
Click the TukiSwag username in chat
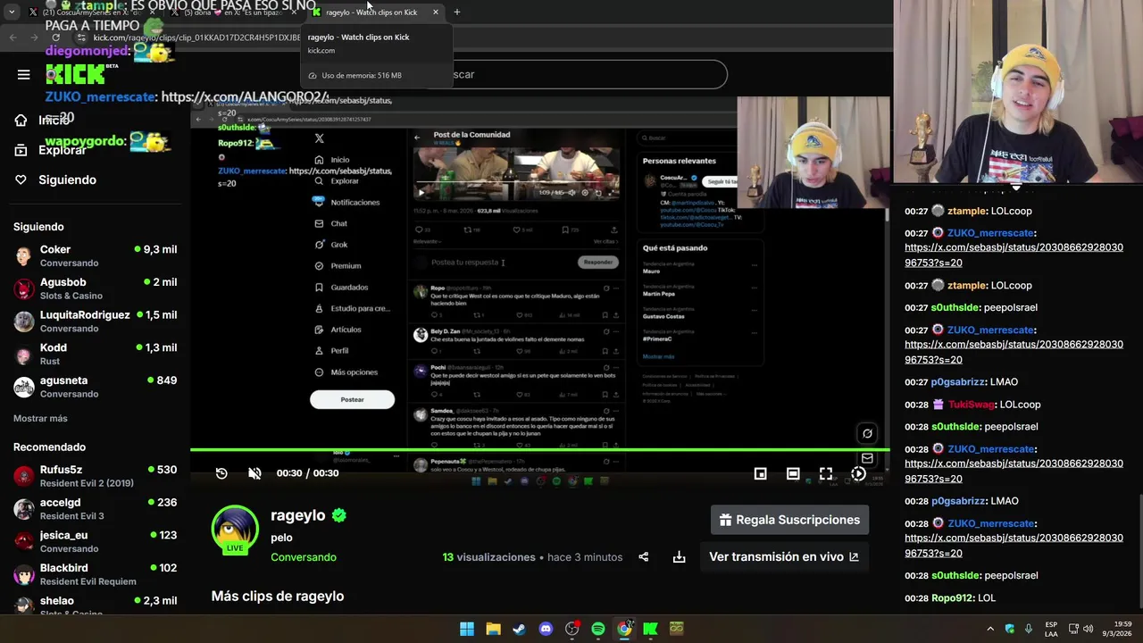pos(972,405)
